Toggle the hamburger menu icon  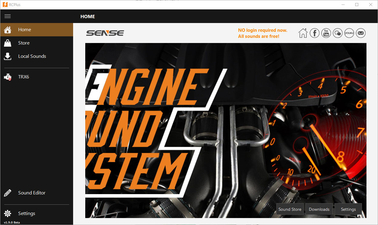pos(8,16)
